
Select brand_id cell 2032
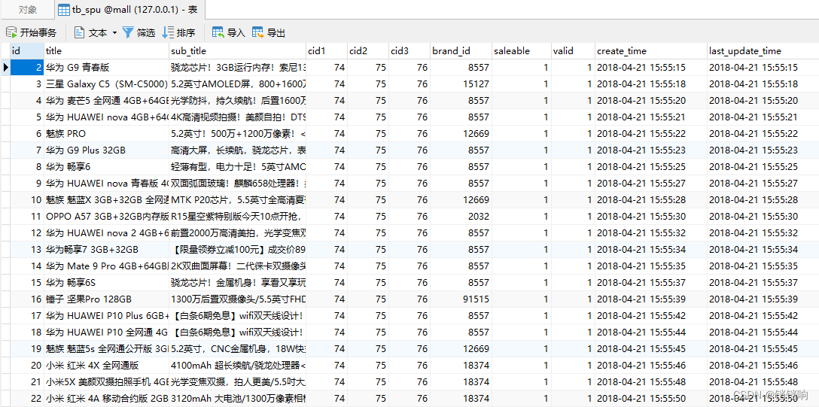pyautogui.click(x=461, y=217)
